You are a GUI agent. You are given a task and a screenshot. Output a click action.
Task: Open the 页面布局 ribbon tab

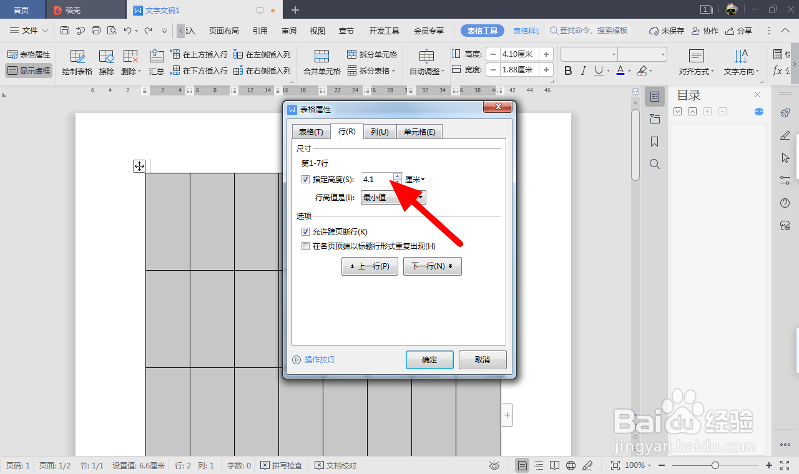(x=223, y=30)
